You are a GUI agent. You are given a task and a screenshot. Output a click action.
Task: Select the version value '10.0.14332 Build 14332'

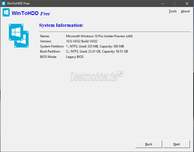tap(82, 41)
